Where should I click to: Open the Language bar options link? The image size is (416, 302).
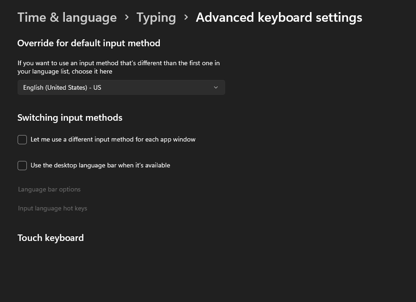coord(49,189)
